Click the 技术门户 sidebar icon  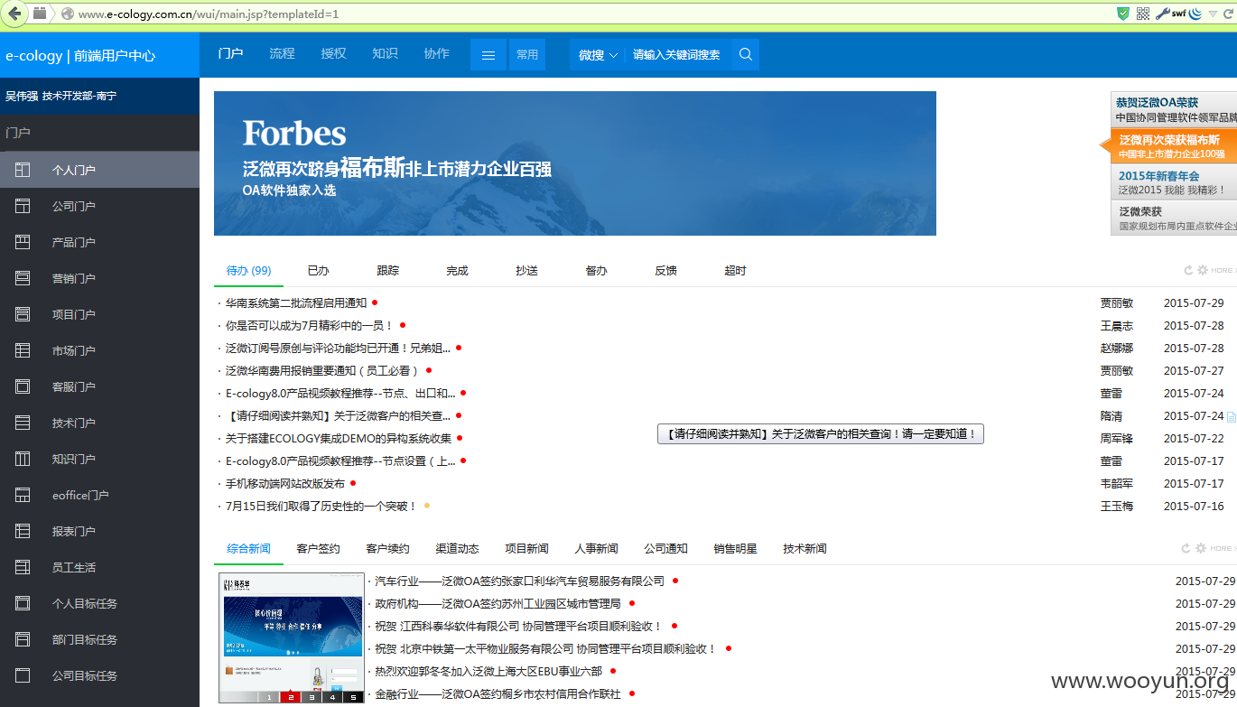pos(23,423)
